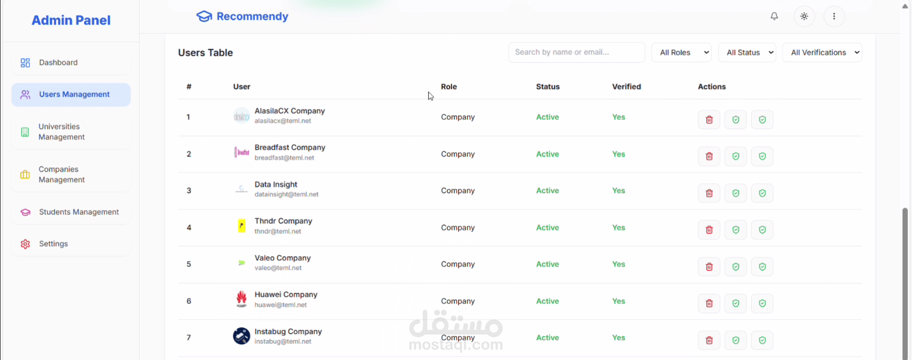This screenshot has width=912, height=360.
Task: Click the Recommendy graduation cap logo
Action: 204,16
